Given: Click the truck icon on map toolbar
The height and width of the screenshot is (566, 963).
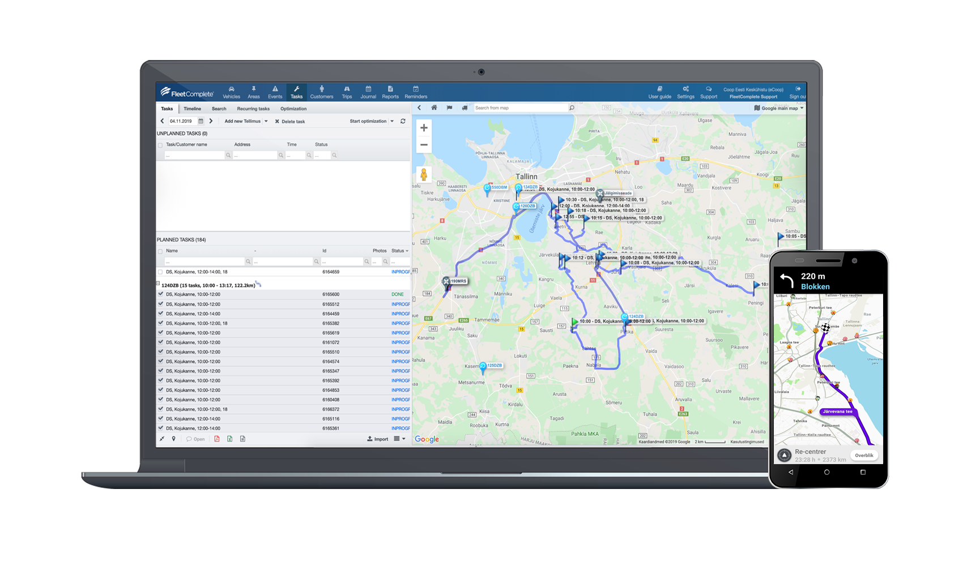Looking at the screenshot, I should click(465, 108).
